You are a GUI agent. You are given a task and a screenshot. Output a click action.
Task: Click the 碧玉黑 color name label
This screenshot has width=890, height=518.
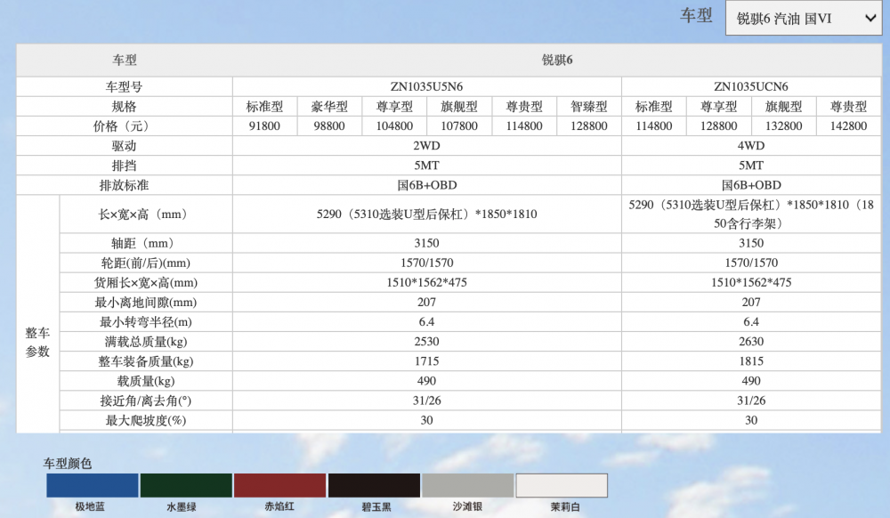tap(376, 507)
